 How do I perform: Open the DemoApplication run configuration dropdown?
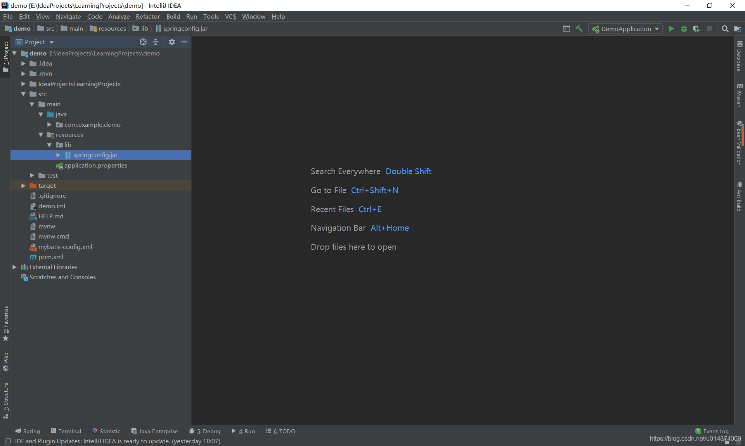tap(625, 29)
